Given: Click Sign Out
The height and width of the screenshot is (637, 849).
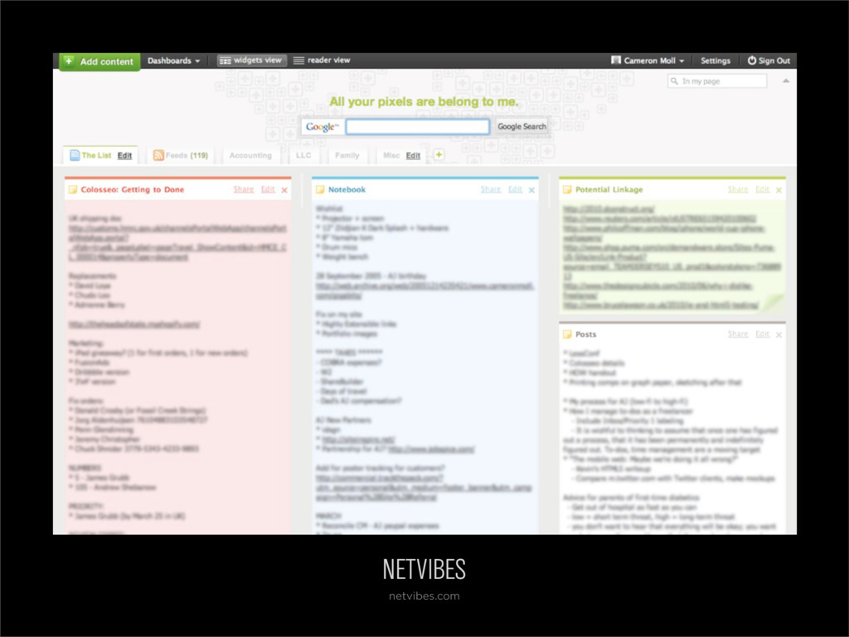Looking at the screenshot, I should point(769,61).
